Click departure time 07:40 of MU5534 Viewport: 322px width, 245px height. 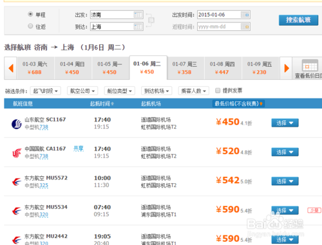click(102, 207)
